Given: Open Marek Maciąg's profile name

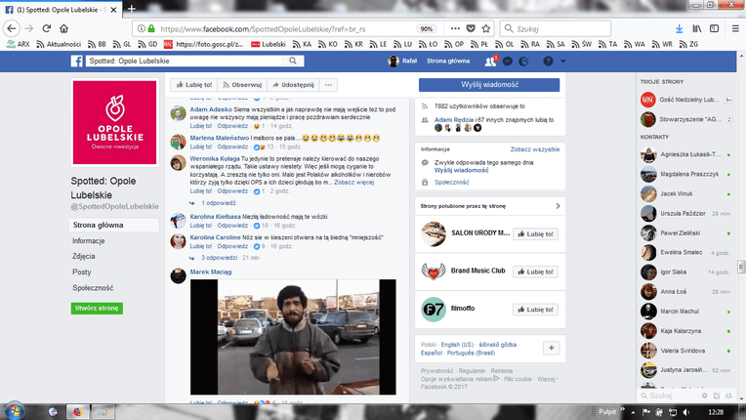Looking at the screenshot, I should pos(211,273).
